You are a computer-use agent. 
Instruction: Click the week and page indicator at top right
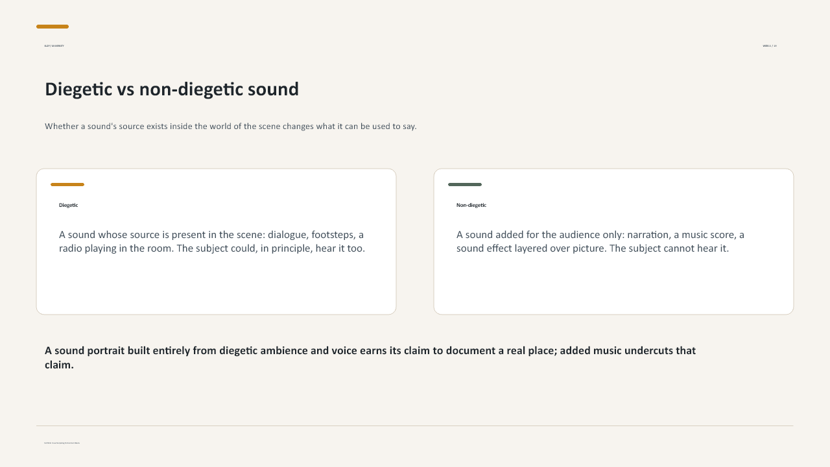pos(770,46)
